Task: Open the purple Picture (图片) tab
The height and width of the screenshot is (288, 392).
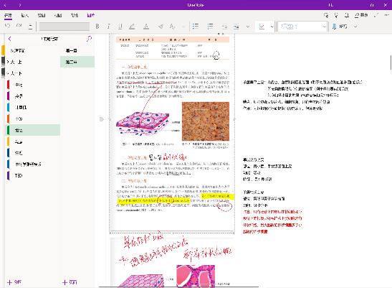Action: (x=91, y=15)
